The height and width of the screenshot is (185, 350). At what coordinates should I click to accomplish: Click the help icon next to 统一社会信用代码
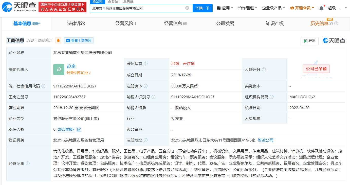point(43,86)
